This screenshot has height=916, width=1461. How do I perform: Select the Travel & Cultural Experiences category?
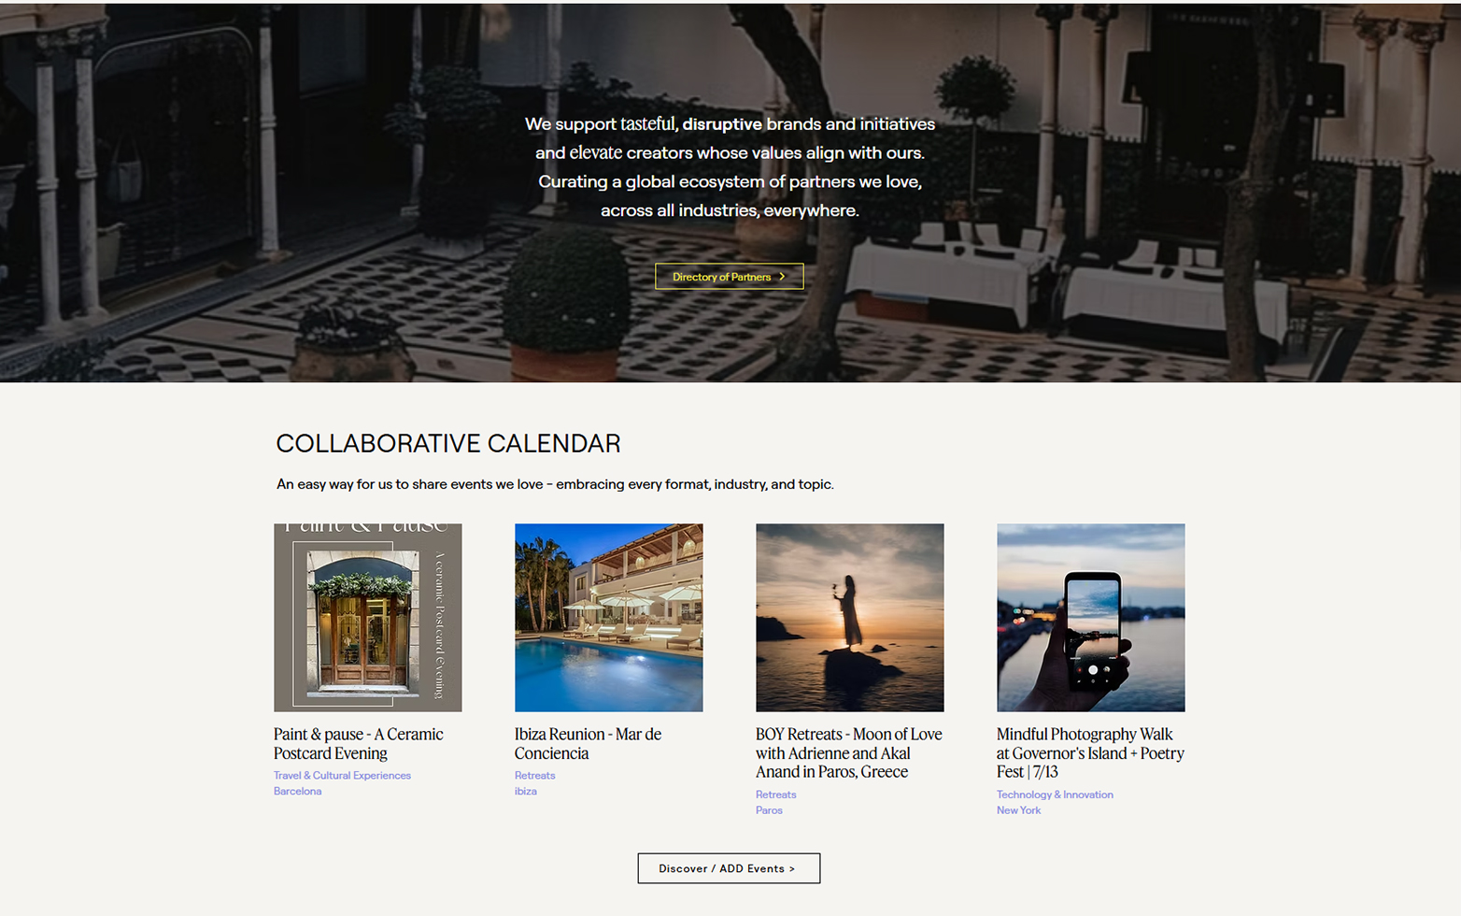[342, 776]
